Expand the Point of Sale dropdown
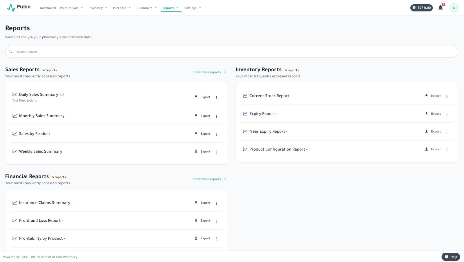 [x=71, y=8]
